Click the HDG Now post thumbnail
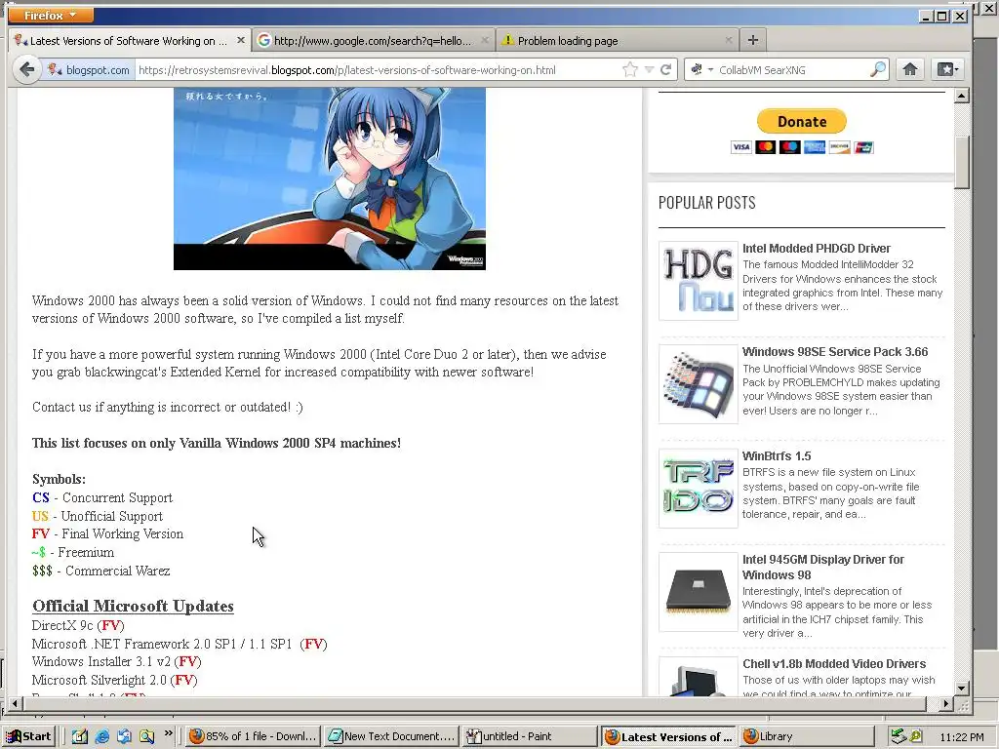999x749 pixels. point(699,281)
